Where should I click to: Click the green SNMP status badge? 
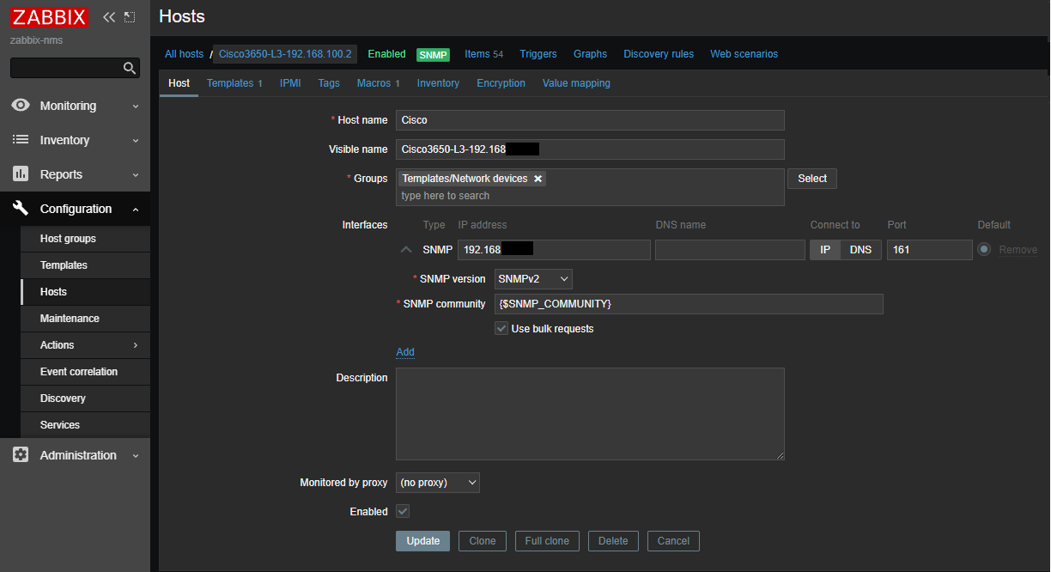pyautogui.click(x=433, y=54)
